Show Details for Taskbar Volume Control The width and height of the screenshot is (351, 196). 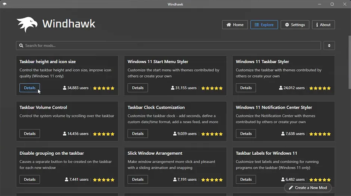point(30,133)
